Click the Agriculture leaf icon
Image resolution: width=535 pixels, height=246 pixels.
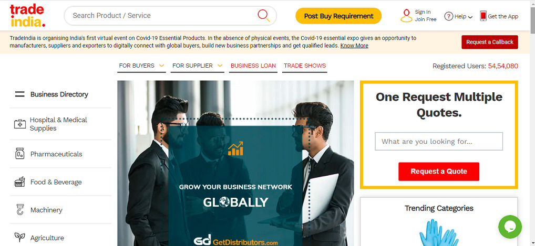[x=20, y=237]
